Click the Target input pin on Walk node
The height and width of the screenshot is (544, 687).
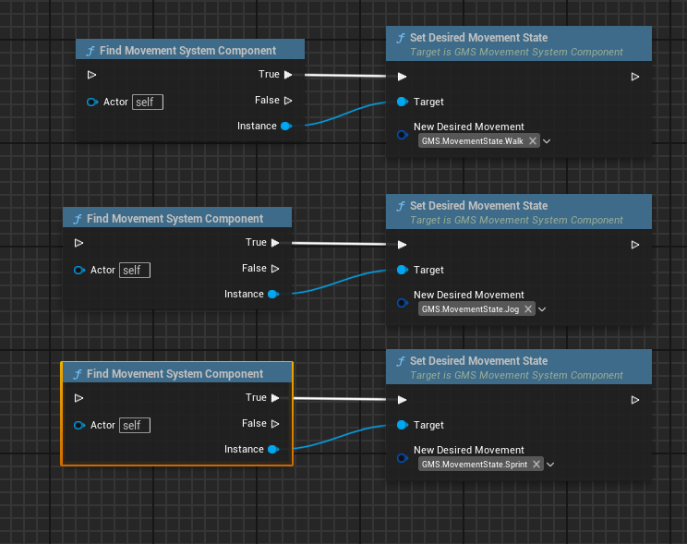(x=403, y=102)
